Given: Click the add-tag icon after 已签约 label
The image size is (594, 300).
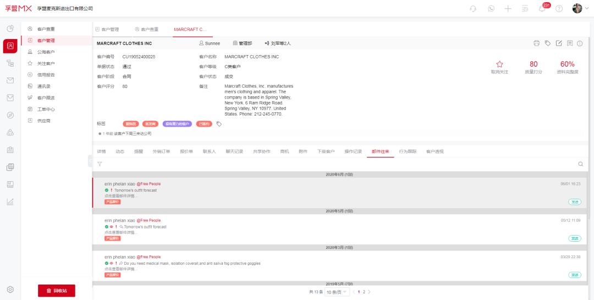Looking at the screenshot, I should (219, 124).
